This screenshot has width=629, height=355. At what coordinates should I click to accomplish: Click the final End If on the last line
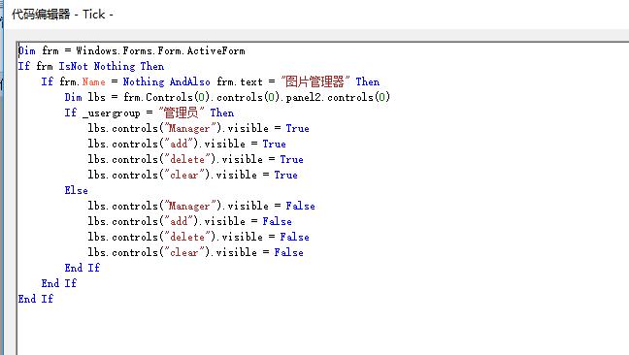[36, 299]
